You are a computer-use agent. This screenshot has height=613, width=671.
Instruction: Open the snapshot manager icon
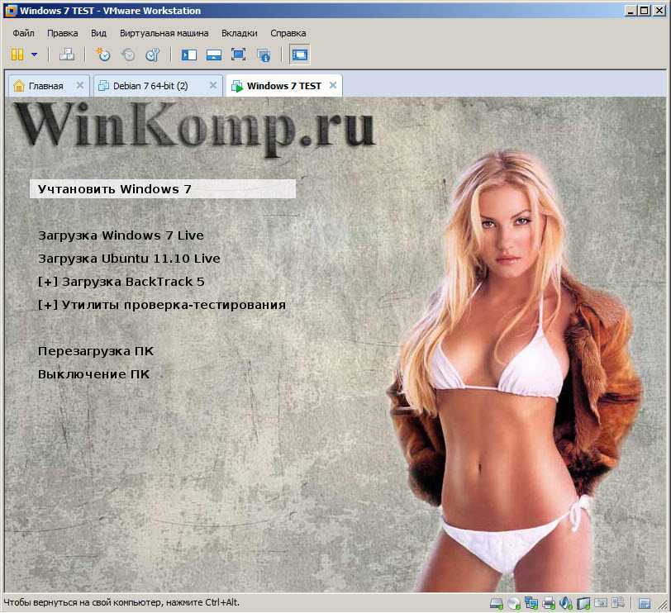point(152,55)
